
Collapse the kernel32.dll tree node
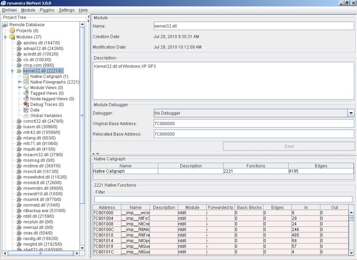(x=13, y=71)
